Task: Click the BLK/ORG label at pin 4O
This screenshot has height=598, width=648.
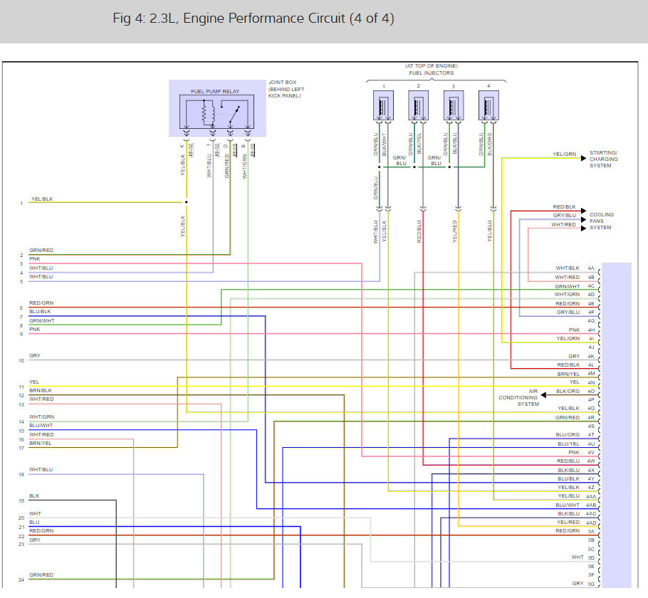Action: click(x=568, y=391)
